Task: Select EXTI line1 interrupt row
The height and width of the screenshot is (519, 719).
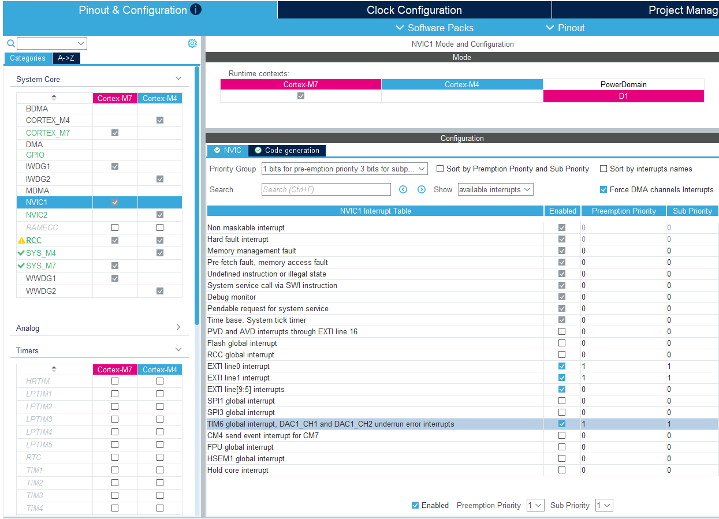Action: click(x=462, y=378)
